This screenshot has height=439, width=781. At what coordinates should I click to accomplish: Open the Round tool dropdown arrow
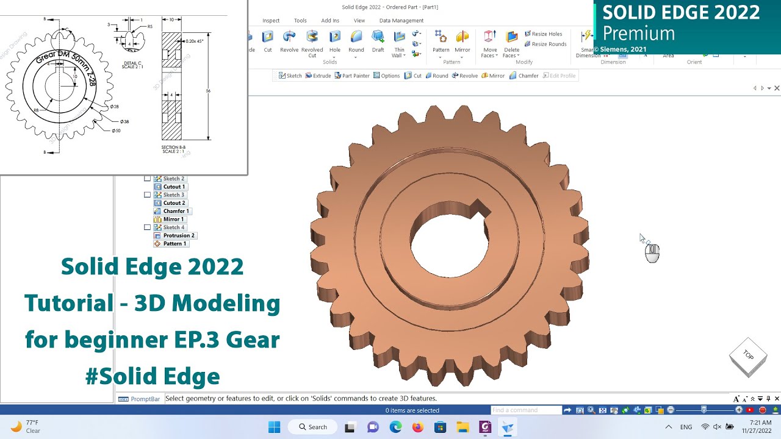[356, 57]
